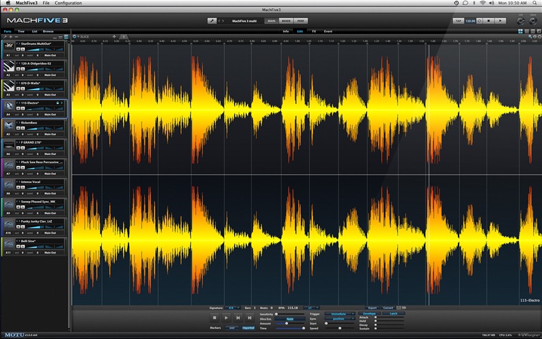This screenshot has width=542, height=339.
Task: Toggle the imported markers button
Action: [248, 327]
